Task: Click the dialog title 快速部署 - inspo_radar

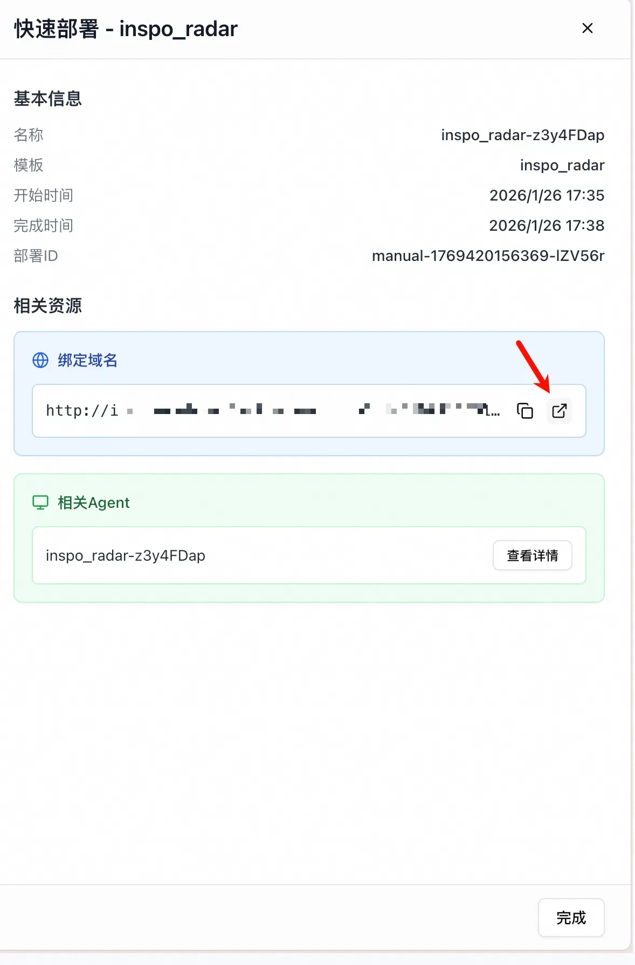Action: (x=126, y=29)
